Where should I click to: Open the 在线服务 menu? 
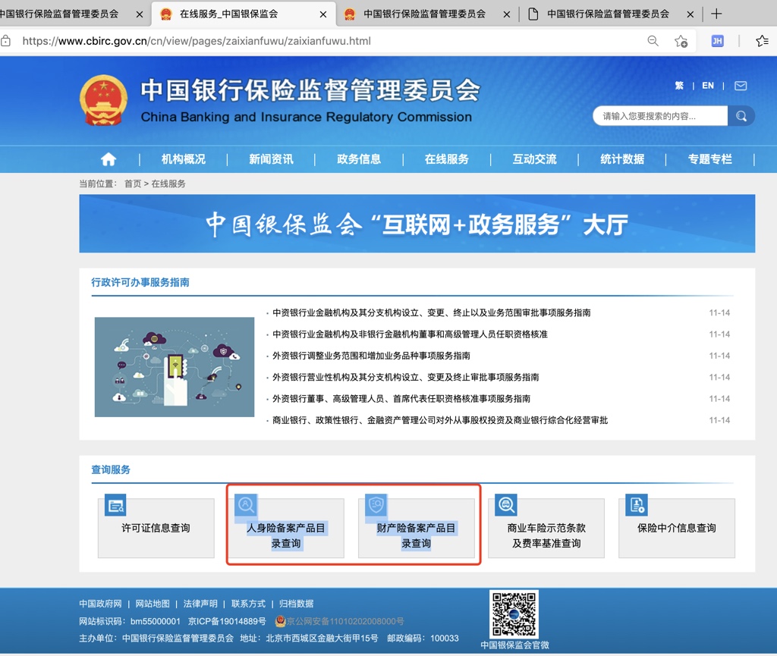pyautogui.click(x=446, y=159)
